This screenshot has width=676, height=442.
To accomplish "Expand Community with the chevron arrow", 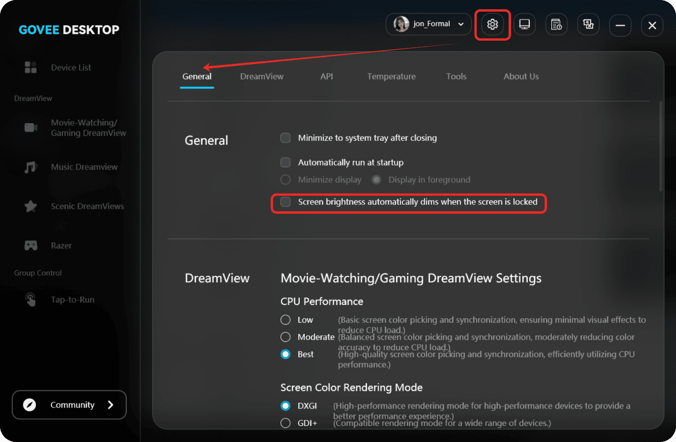I will tap(110, 405).
